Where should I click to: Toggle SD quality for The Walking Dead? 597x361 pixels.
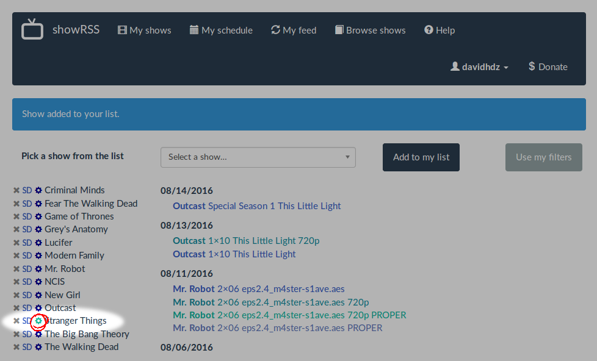click(x=27, y=348)
